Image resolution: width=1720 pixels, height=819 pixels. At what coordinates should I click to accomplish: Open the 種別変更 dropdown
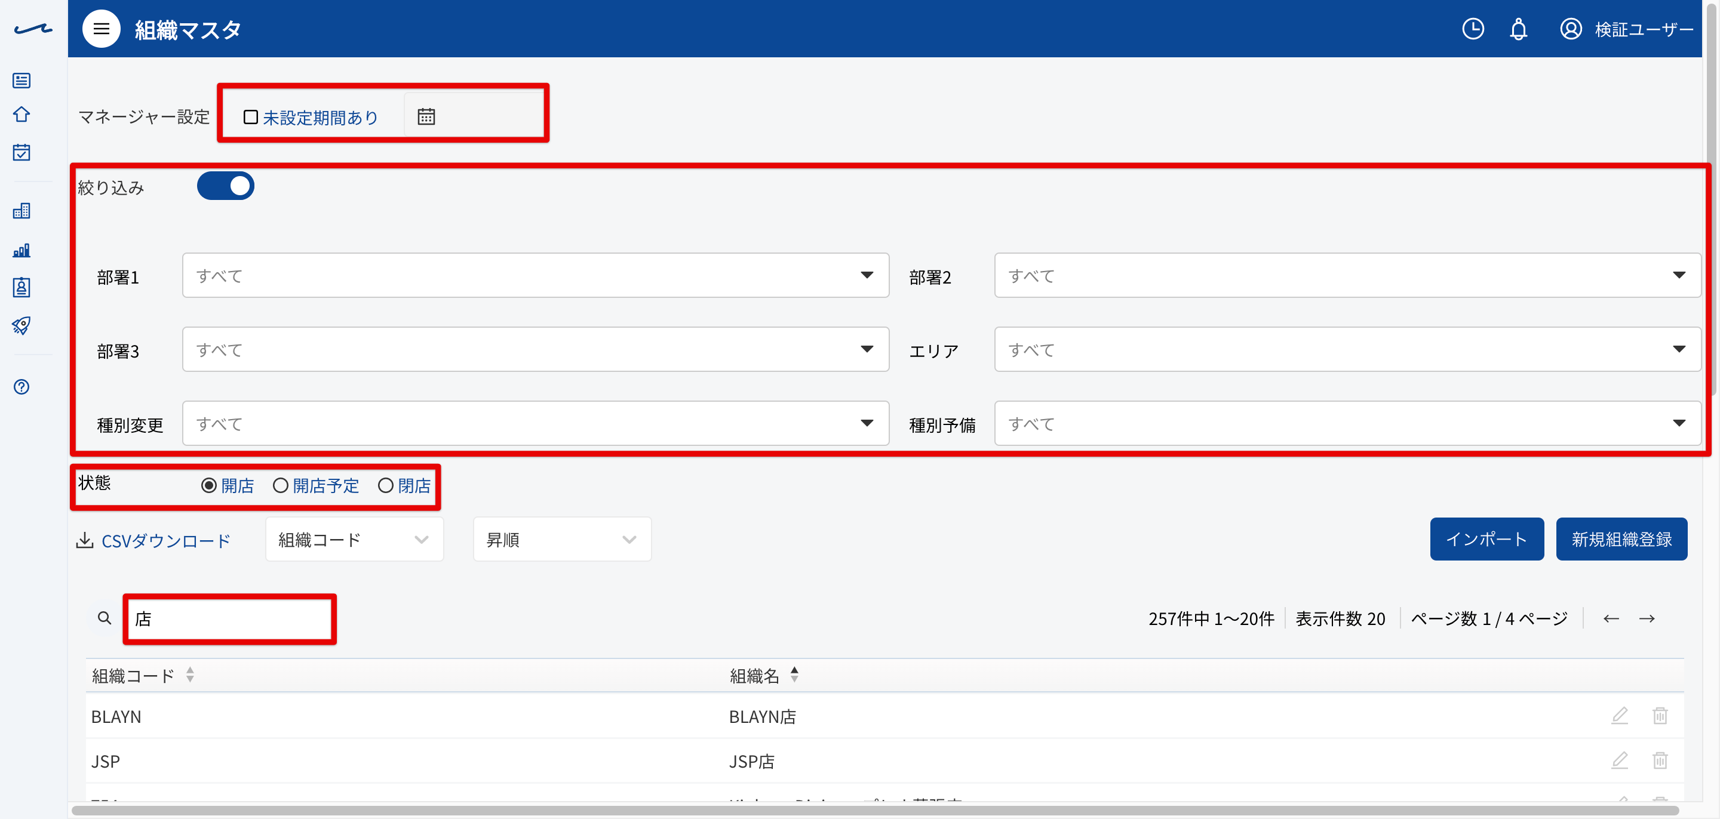click(x=536, y=423)
